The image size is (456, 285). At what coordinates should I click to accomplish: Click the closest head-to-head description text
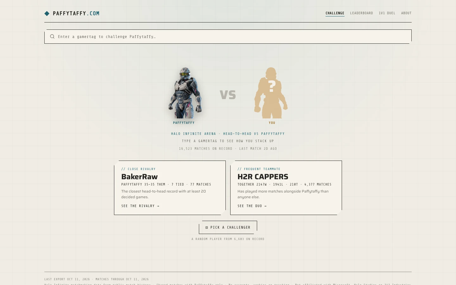(x=163, y=194)
